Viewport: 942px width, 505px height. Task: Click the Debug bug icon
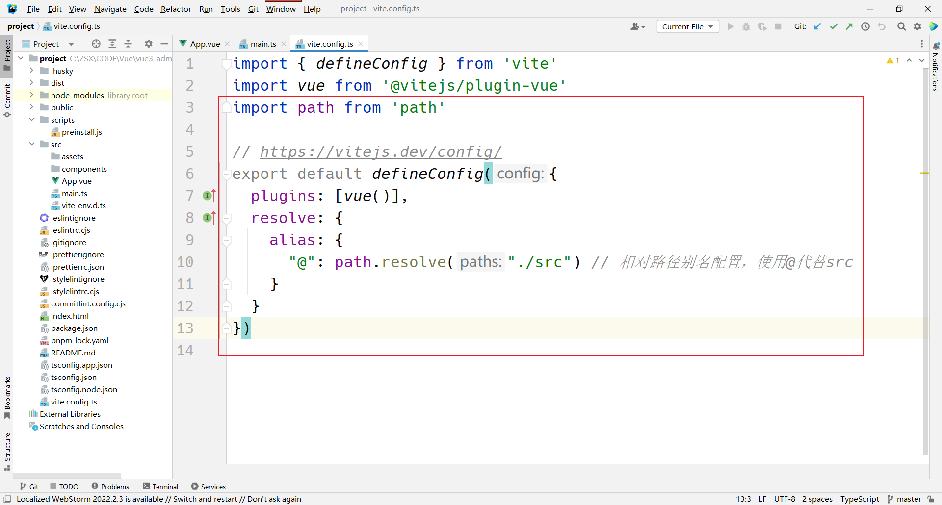746,26
